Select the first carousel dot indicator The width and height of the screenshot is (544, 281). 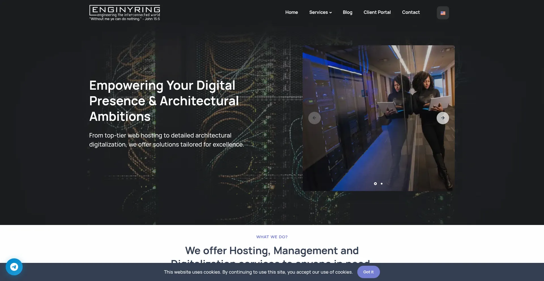pos(375,184)
